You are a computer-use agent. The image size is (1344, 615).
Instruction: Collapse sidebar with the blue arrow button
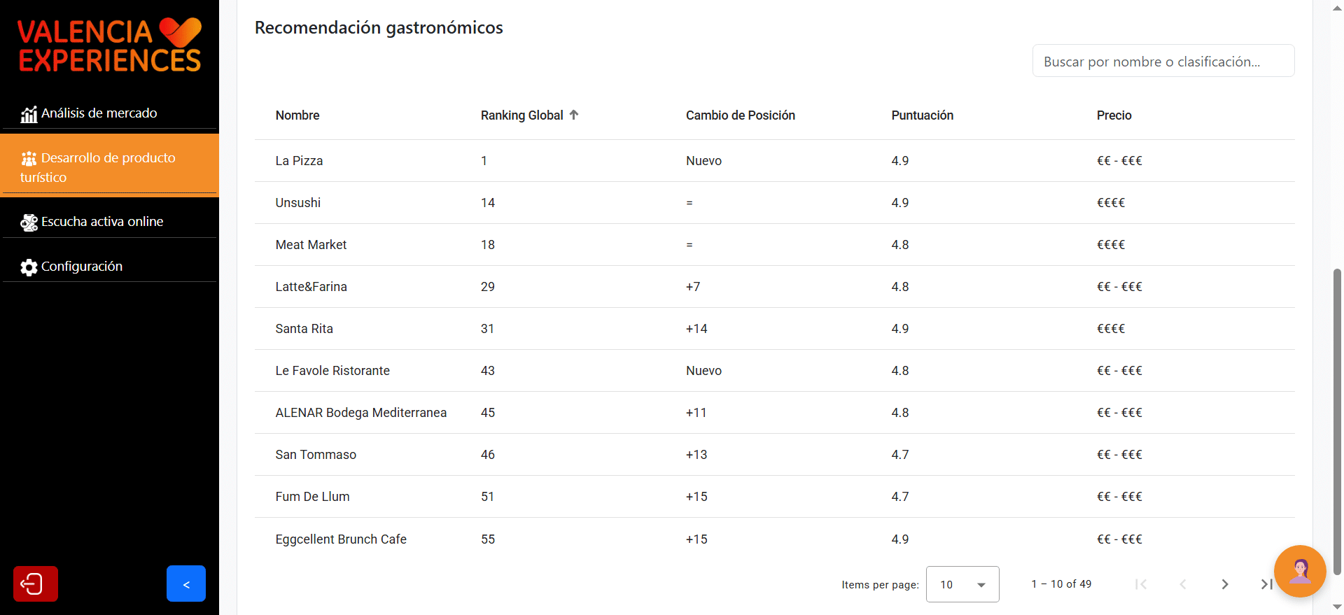coord(186,584)
